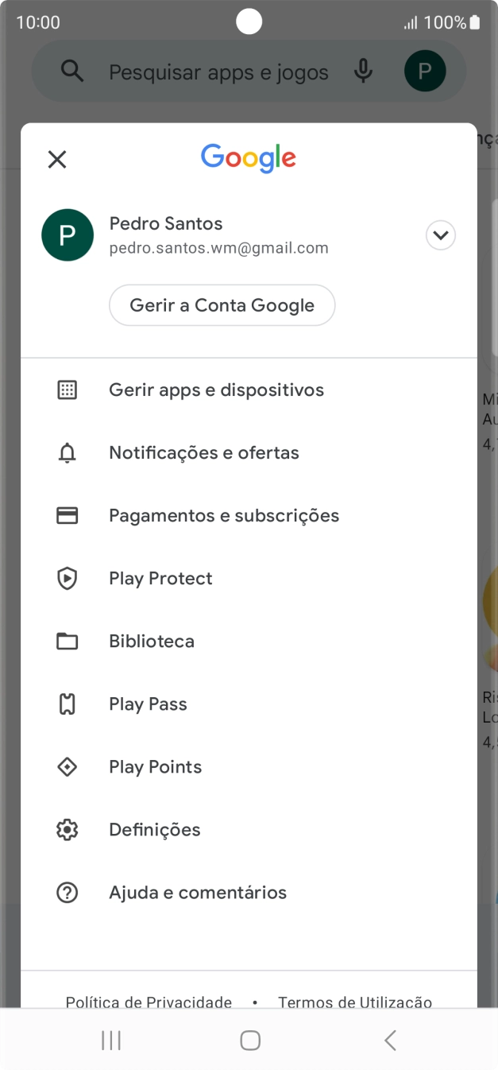Tap the search apps and games field
This screenshot has height=1070, width=498.
(218, 72)
